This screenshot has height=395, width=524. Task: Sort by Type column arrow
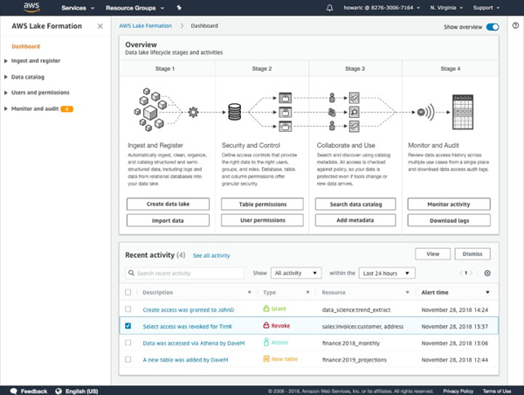(x=307, y=293)
